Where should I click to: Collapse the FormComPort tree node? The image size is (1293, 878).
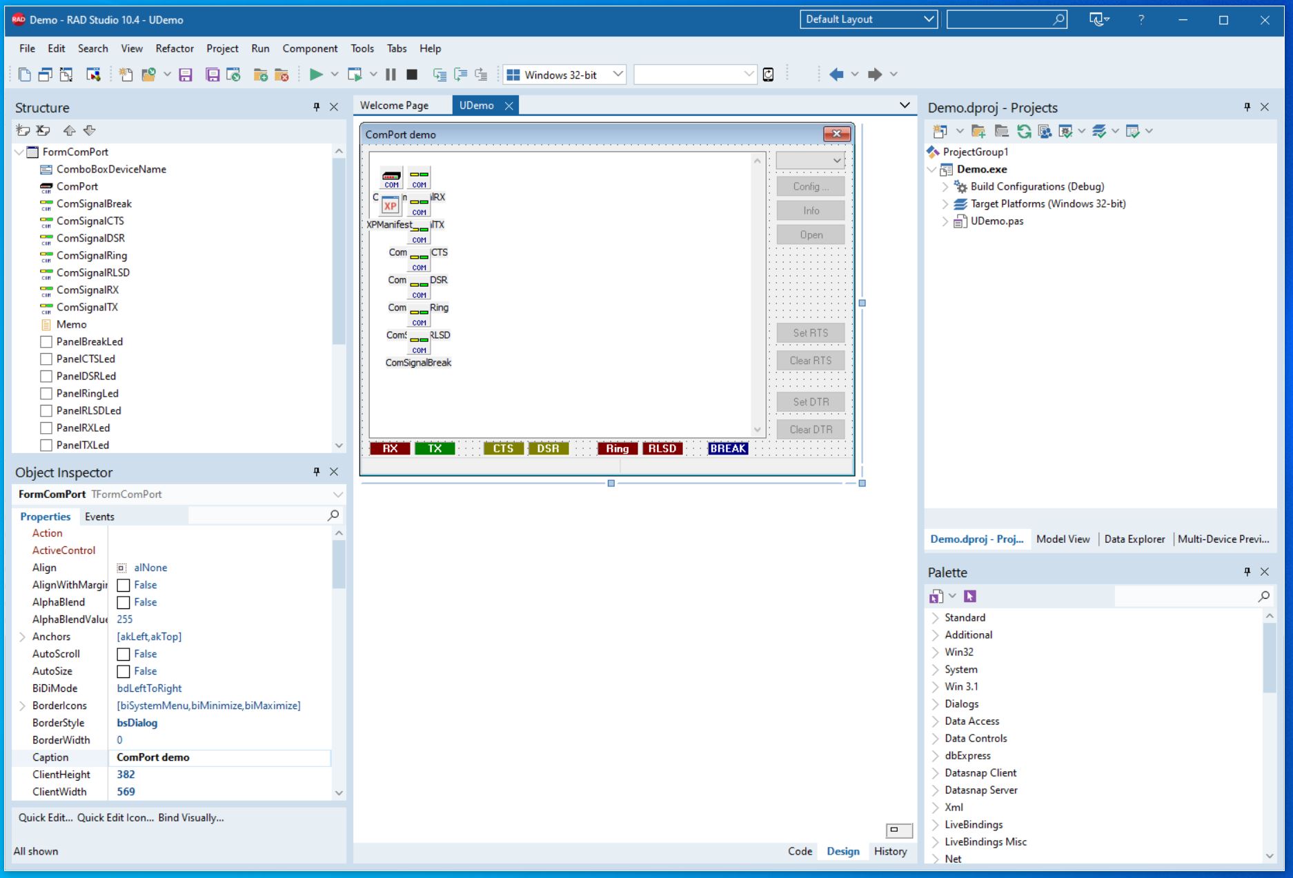(19, 152)
